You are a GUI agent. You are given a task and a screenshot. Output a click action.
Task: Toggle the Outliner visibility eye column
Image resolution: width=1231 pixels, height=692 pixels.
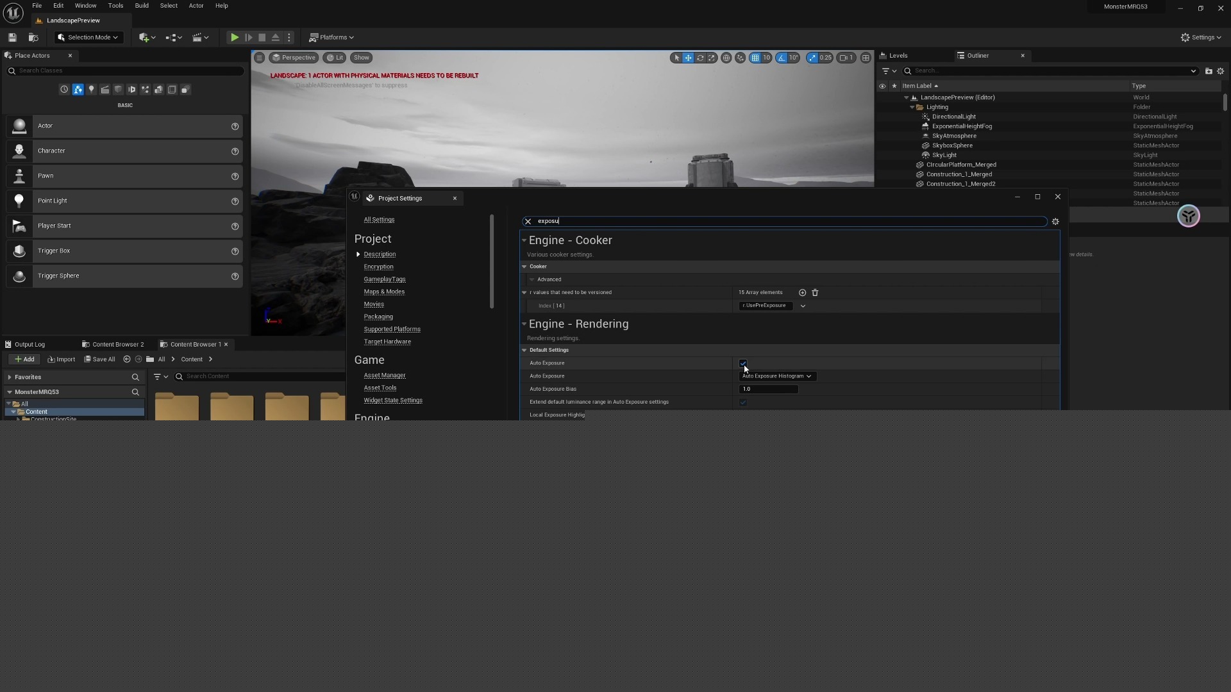882,86
